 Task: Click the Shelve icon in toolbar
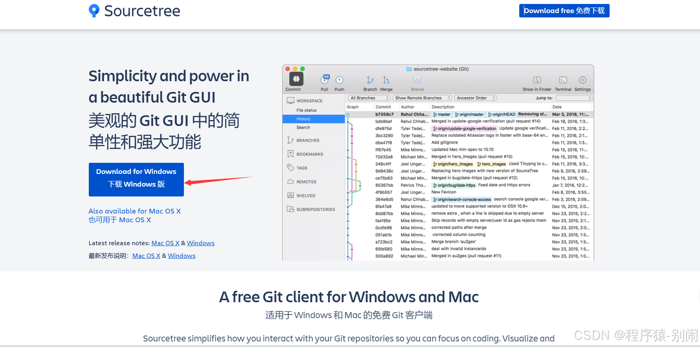417,80
